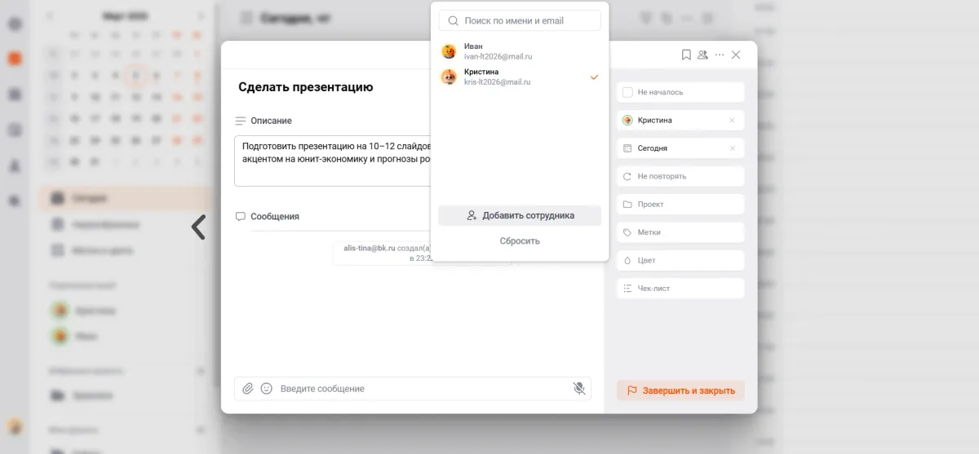Open the assignee people icon in header
This screenshot has width=979, height=454.
pyautogui.click(x=702, y=55)
